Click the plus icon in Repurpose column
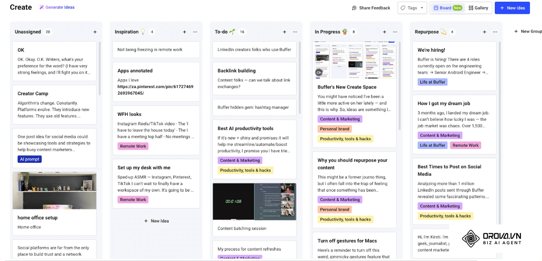This screenshot has height=261, width=542. 484,32
